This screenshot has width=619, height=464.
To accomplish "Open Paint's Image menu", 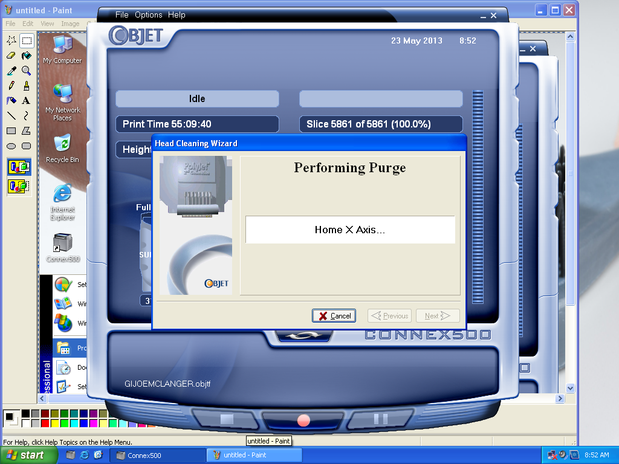I will (x=70, y=24).
